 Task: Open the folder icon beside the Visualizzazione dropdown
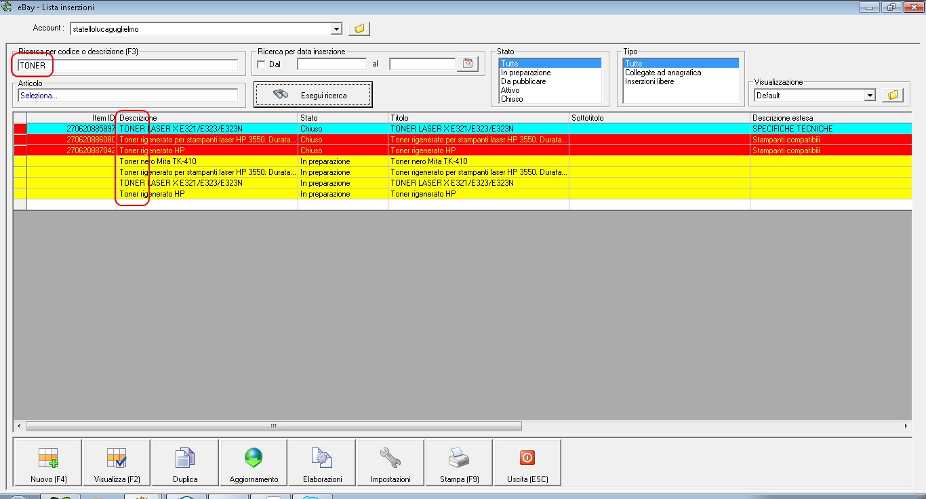[893, 96]
